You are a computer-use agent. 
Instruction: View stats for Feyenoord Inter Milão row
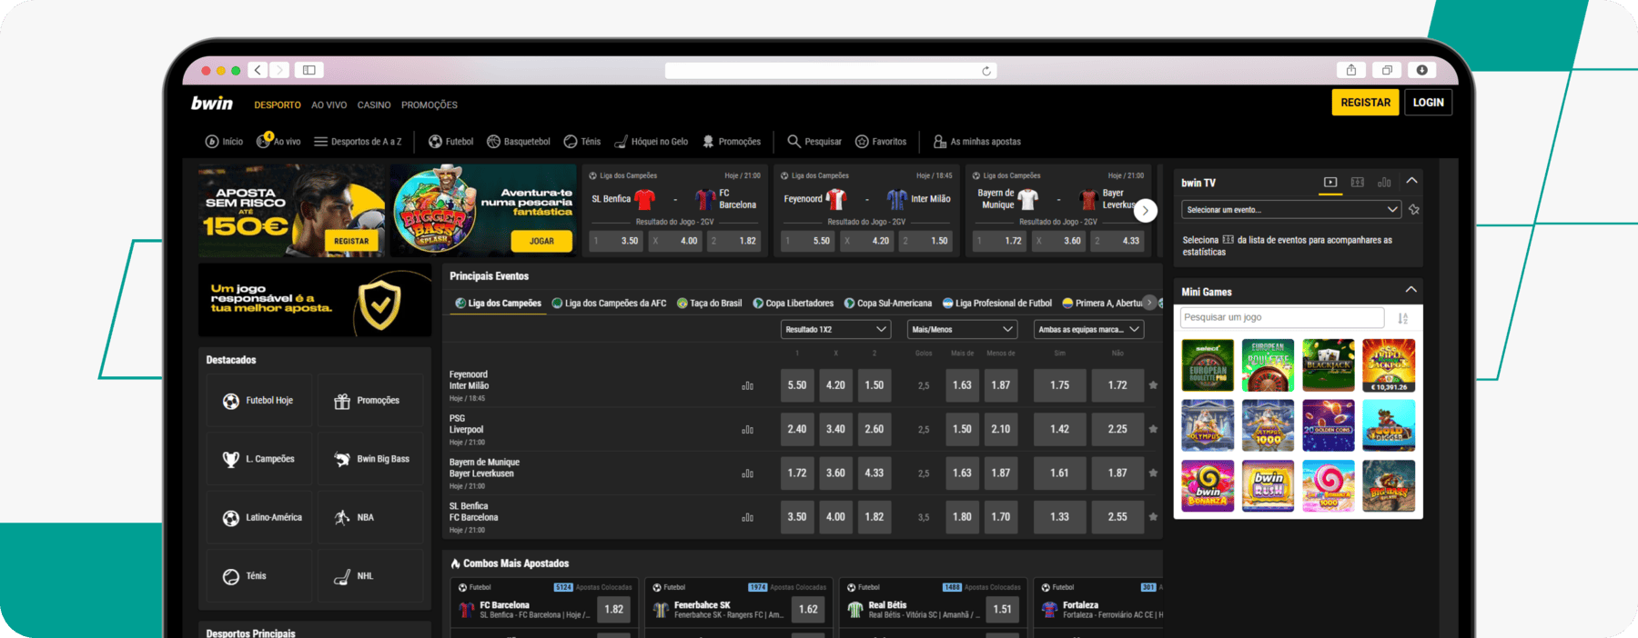point(747,386)
